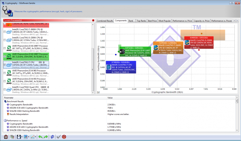Click the tab strip right scroll arrow
Image resolution: width=241 pixels, height=141 pixels.
[237, 20]
